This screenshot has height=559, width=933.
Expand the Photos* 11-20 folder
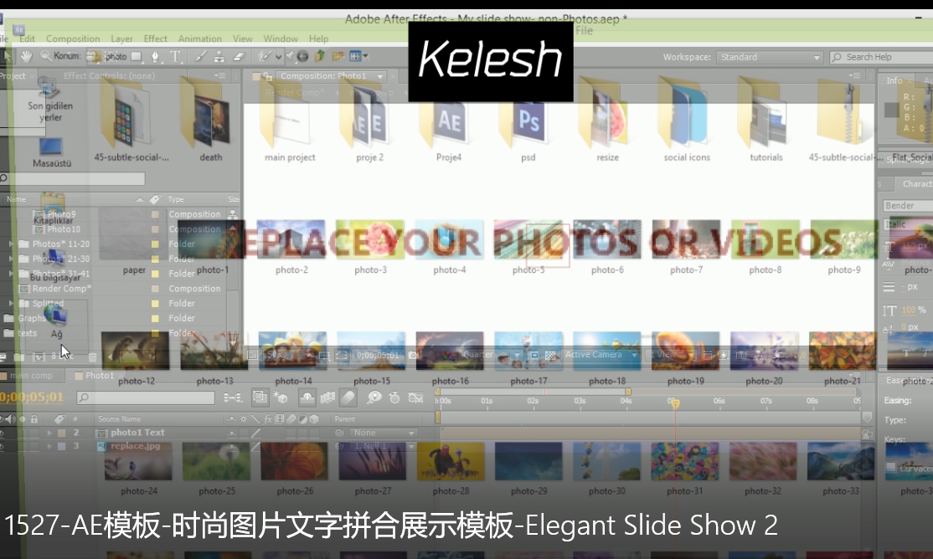point(11,244)
